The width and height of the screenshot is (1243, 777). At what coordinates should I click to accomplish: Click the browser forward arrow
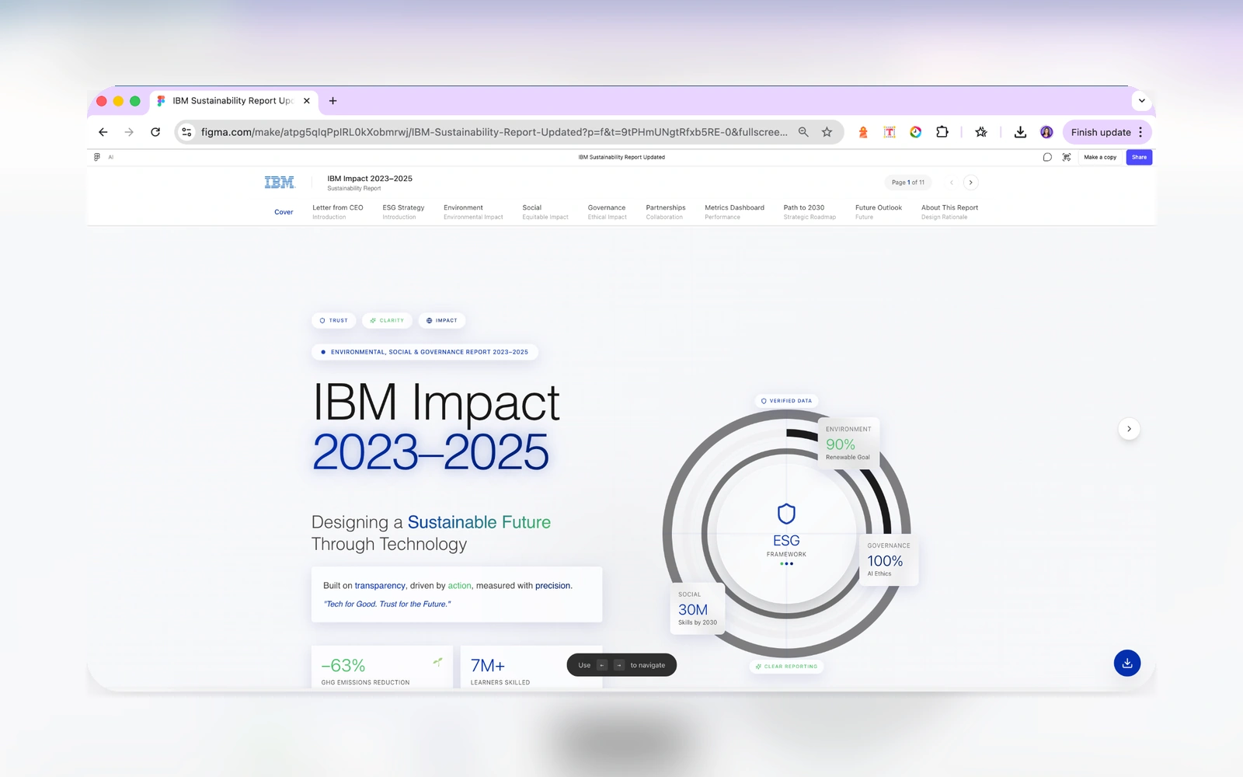pos(129,132)
